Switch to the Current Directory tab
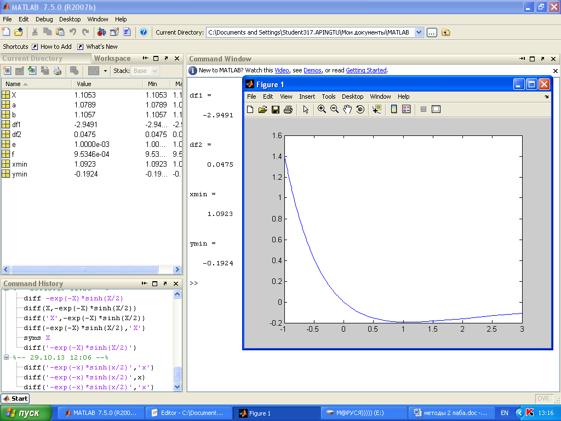The height and width of the screenshot is (421, 561). pos(46,58)
